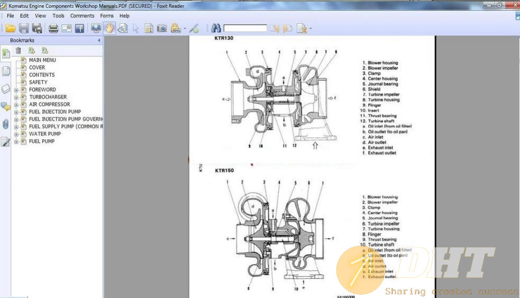Click the Read Mode glasses icon

point(122,29)
